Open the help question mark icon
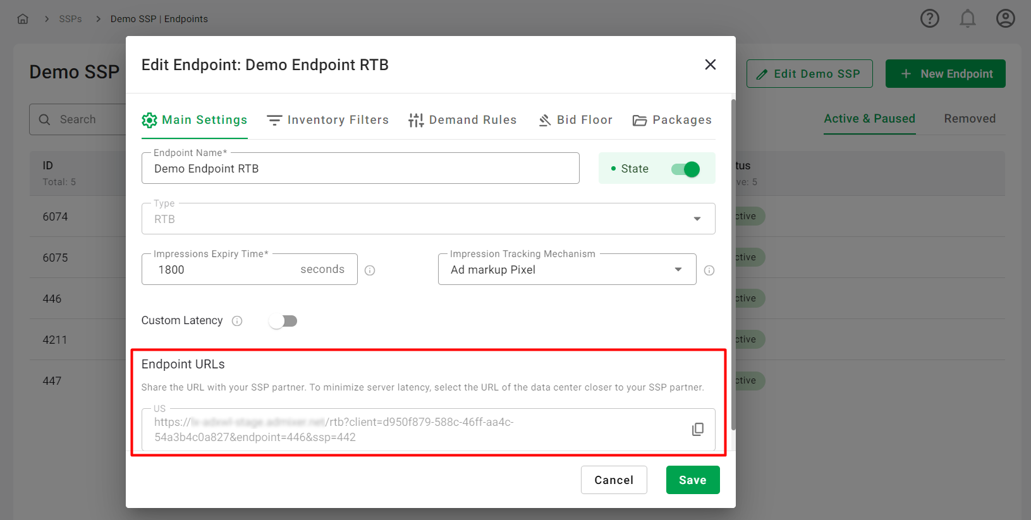1031x520 pixels. 929,19
